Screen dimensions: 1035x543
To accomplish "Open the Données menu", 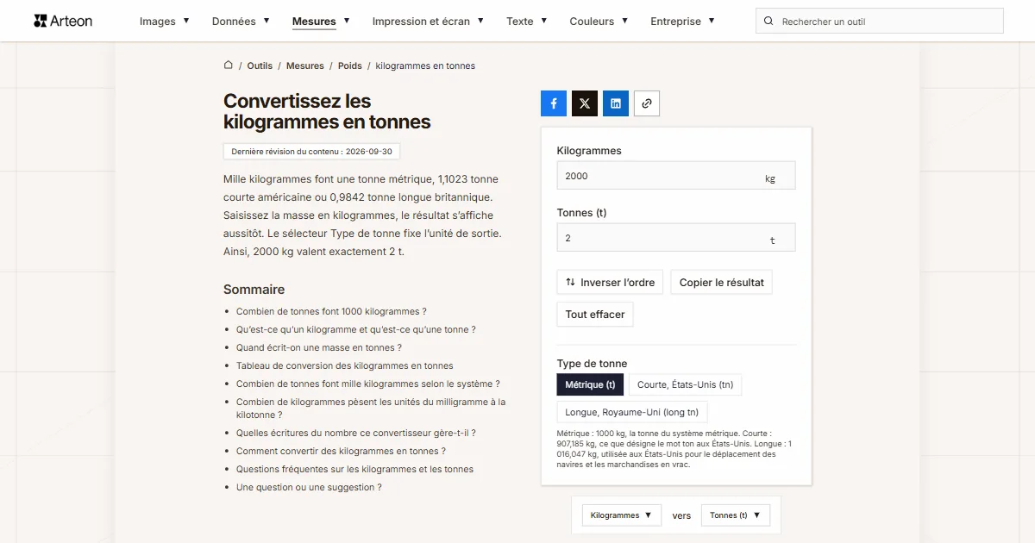I will [241, 22].
